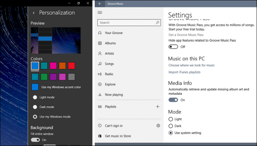Go back using Groove Music title bar arrow
257x146 pixels.
(100, 4)
